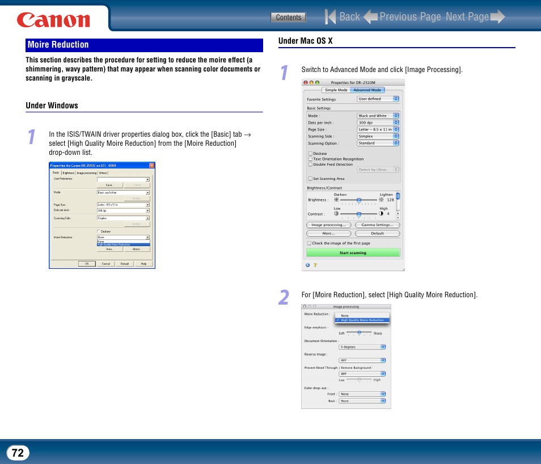The height and width of the screenshot is (464, 541).
Task: Click the Previous Page left arrow icon
Action: (x=371, y=16)
